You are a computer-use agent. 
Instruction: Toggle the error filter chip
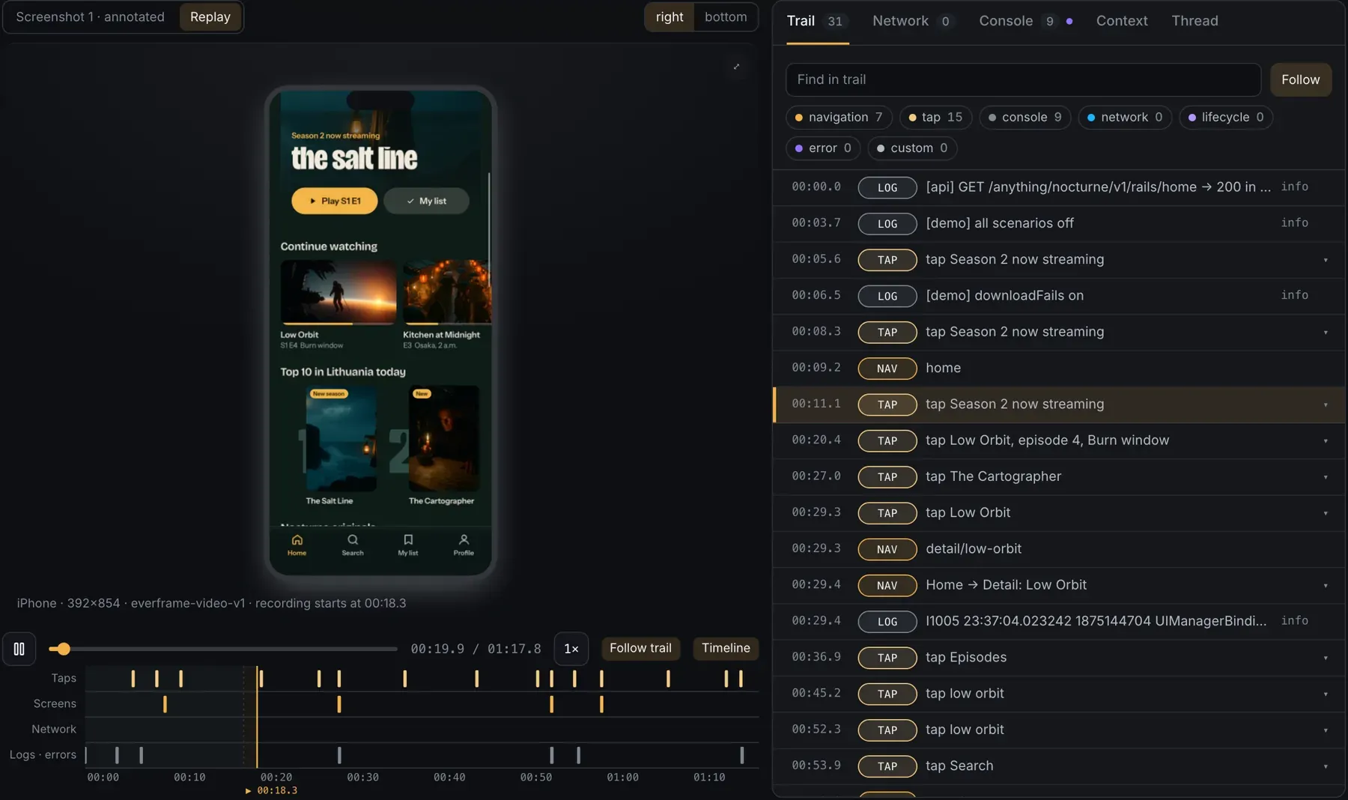tap(823, 148)
